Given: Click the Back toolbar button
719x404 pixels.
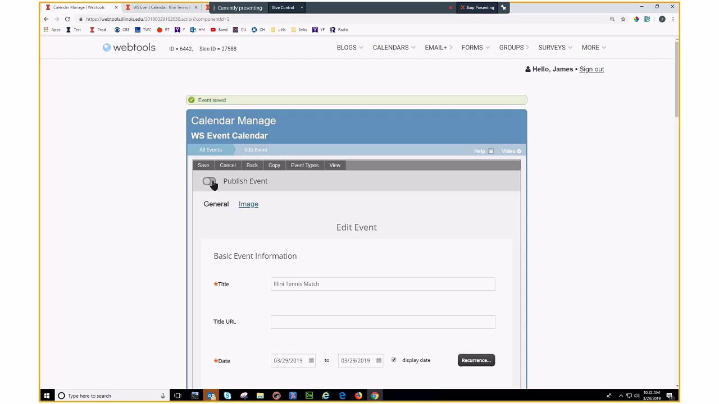Looking at the screenshot, I should pos(252,165).
